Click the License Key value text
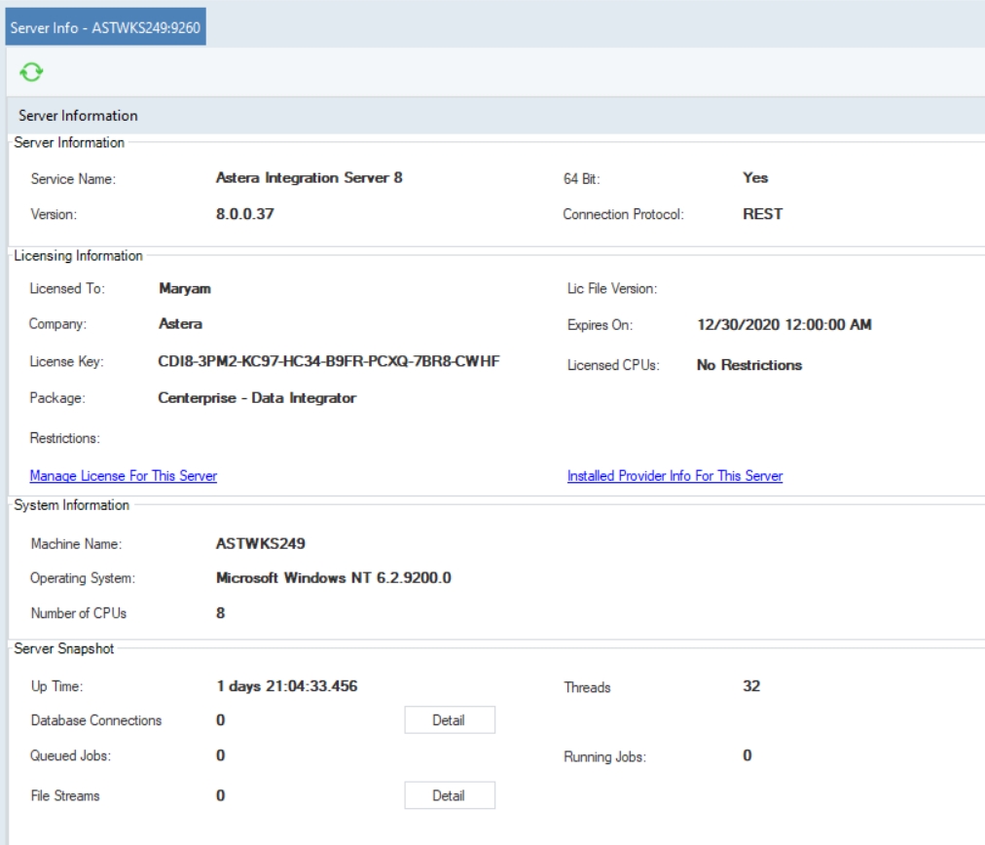The image size is (985, 845). (329, 363)
